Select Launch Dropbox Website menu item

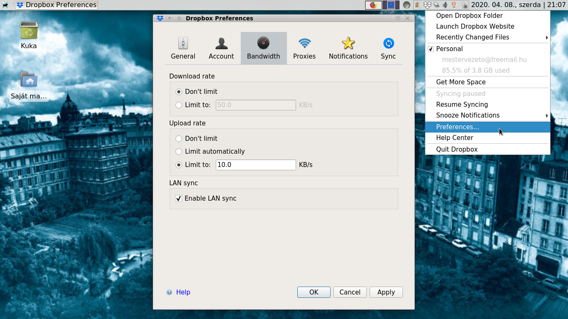point(488,27)
